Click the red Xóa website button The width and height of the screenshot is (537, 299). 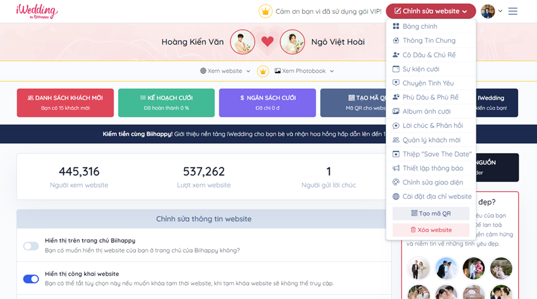[x=430, y=230]
